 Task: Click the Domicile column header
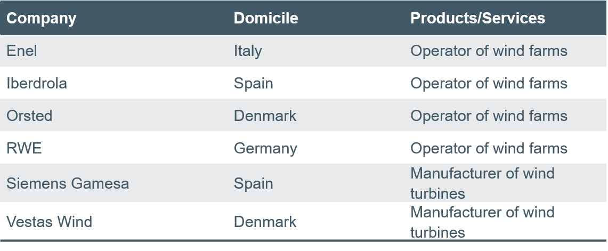tap(265, 18)
